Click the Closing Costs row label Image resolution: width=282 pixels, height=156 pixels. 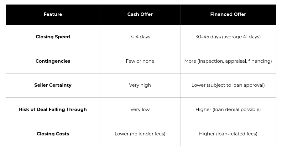point(53,134)
